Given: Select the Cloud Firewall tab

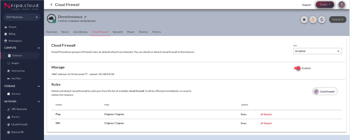Looking at the screenshot, I should [100, 32].
